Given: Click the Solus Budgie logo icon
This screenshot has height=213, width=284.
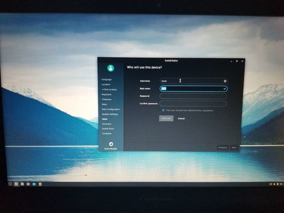Looking at the screenshot, I should click(x=111, y=144).
